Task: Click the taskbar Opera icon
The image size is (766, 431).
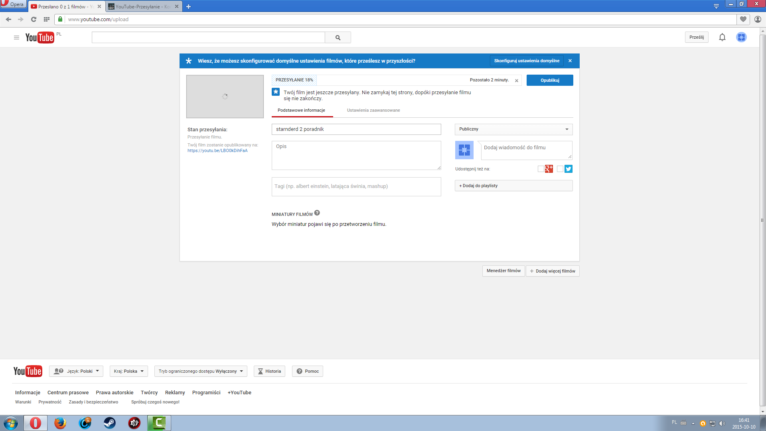Action: coord(36,423)
